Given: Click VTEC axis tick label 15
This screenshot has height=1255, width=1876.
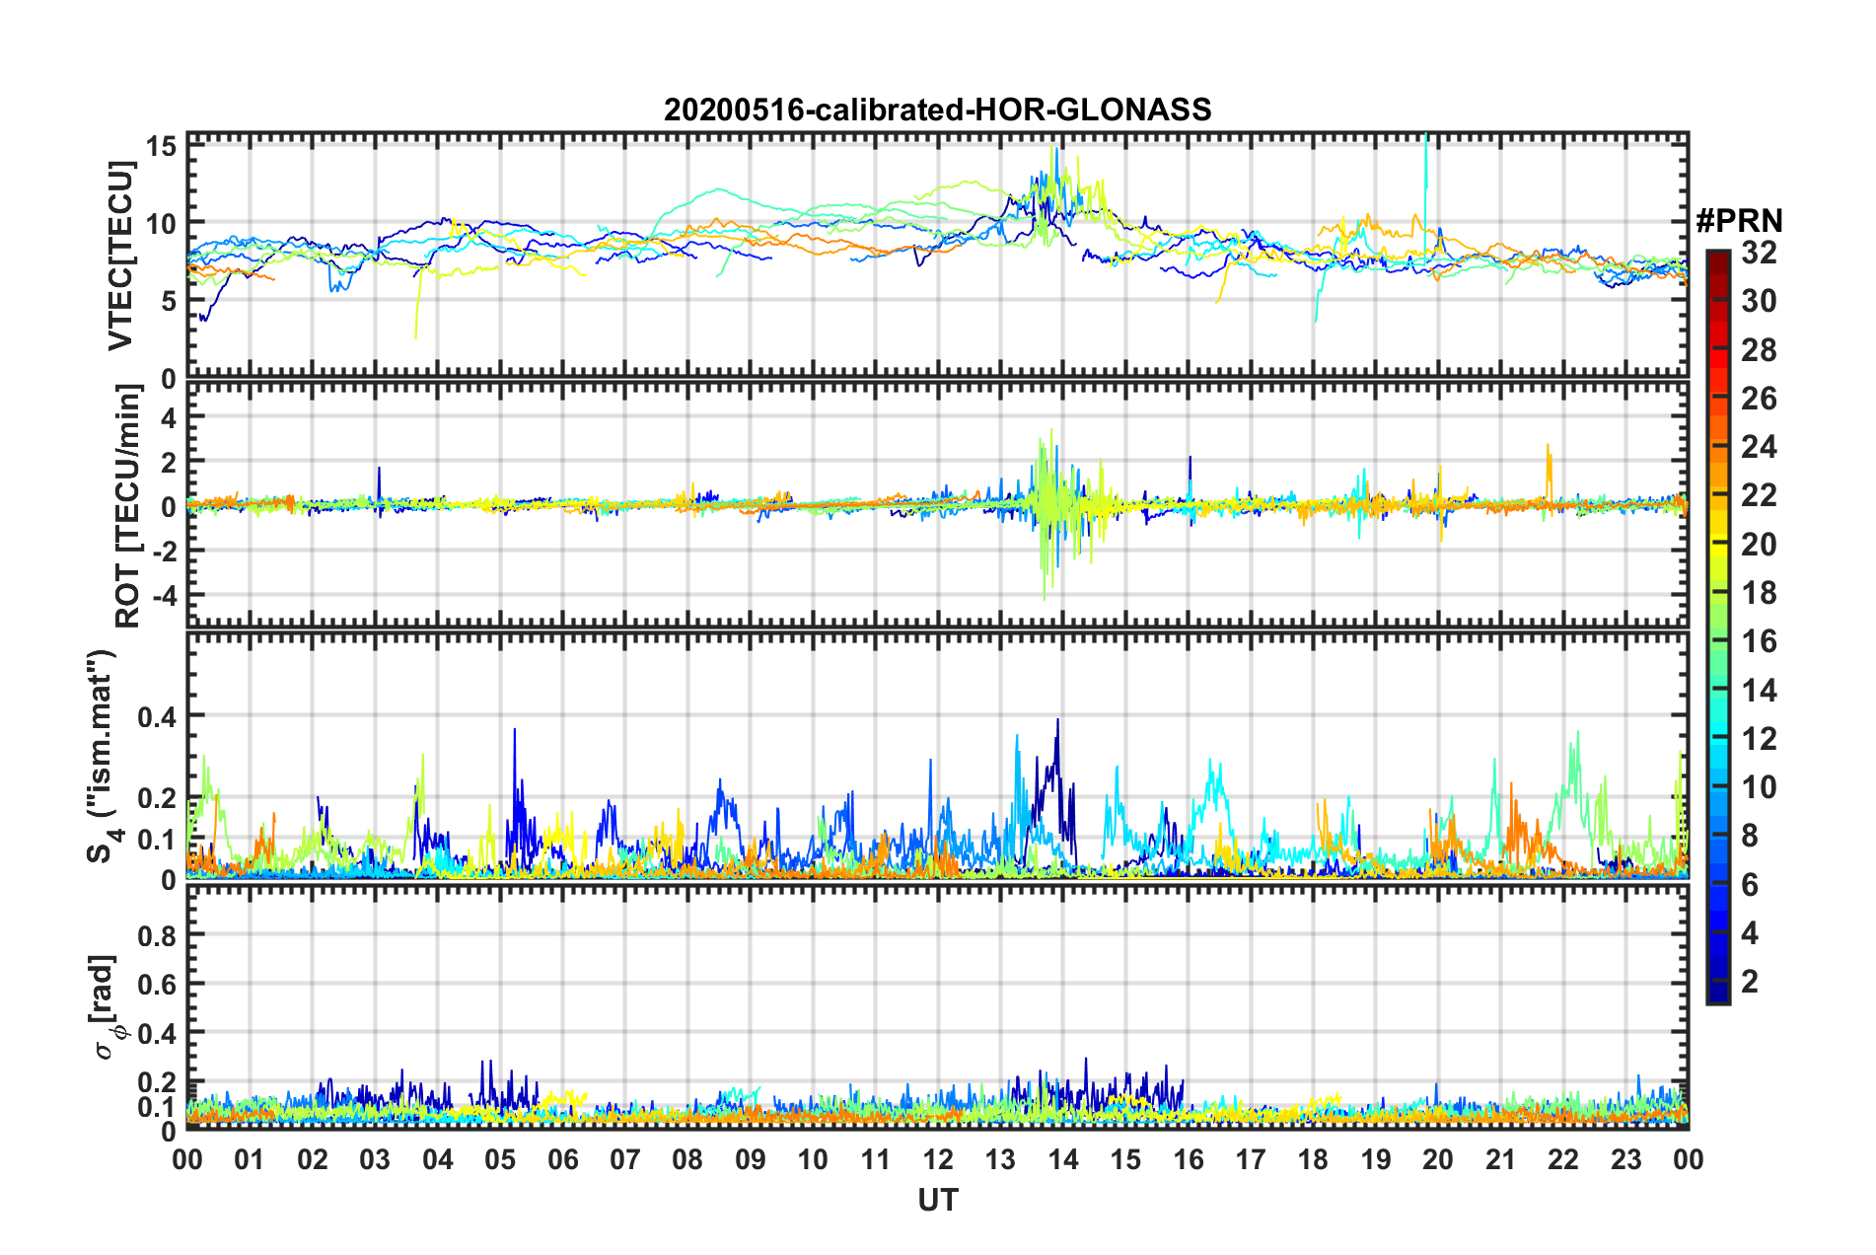Looking at the screenshot, I should click(x=161, y=147).
